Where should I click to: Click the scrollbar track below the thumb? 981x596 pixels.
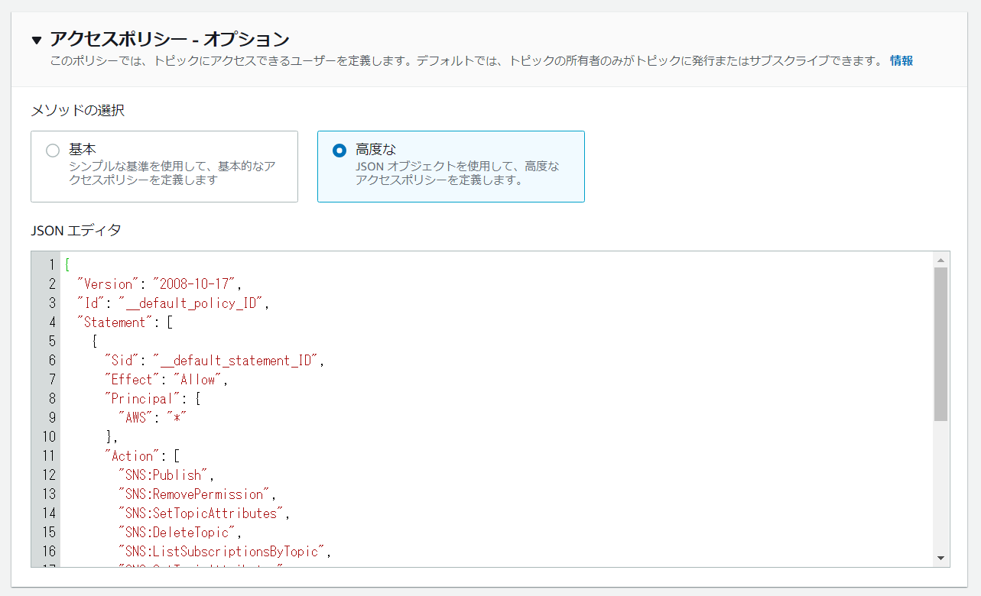(x=940, y=489)
